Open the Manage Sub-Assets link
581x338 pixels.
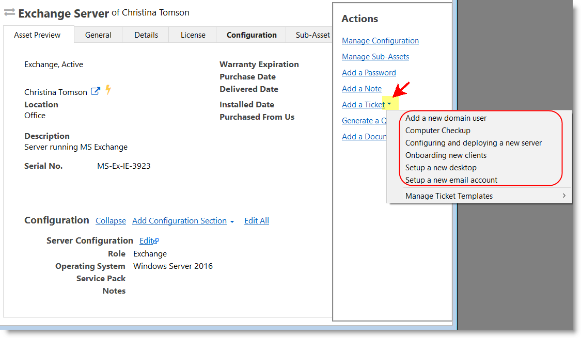pos(375,57)
